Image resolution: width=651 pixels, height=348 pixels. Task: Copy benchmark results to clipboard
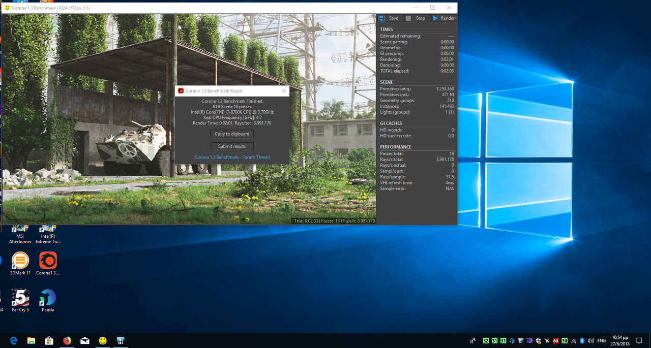pos(232,134)
